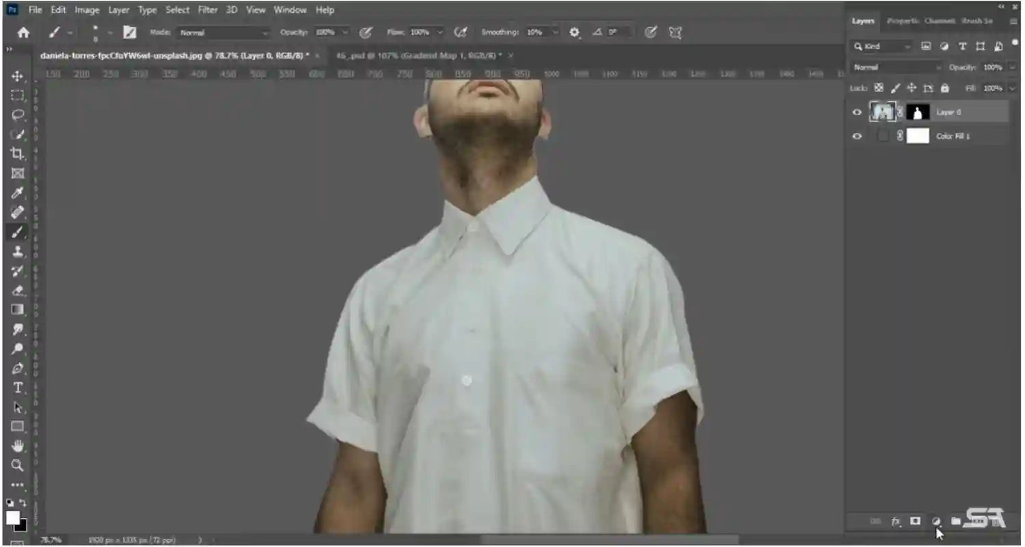Screen dimensions: 1025x547
Task: Toggle smart object filter icon
Action: [998, 46]
